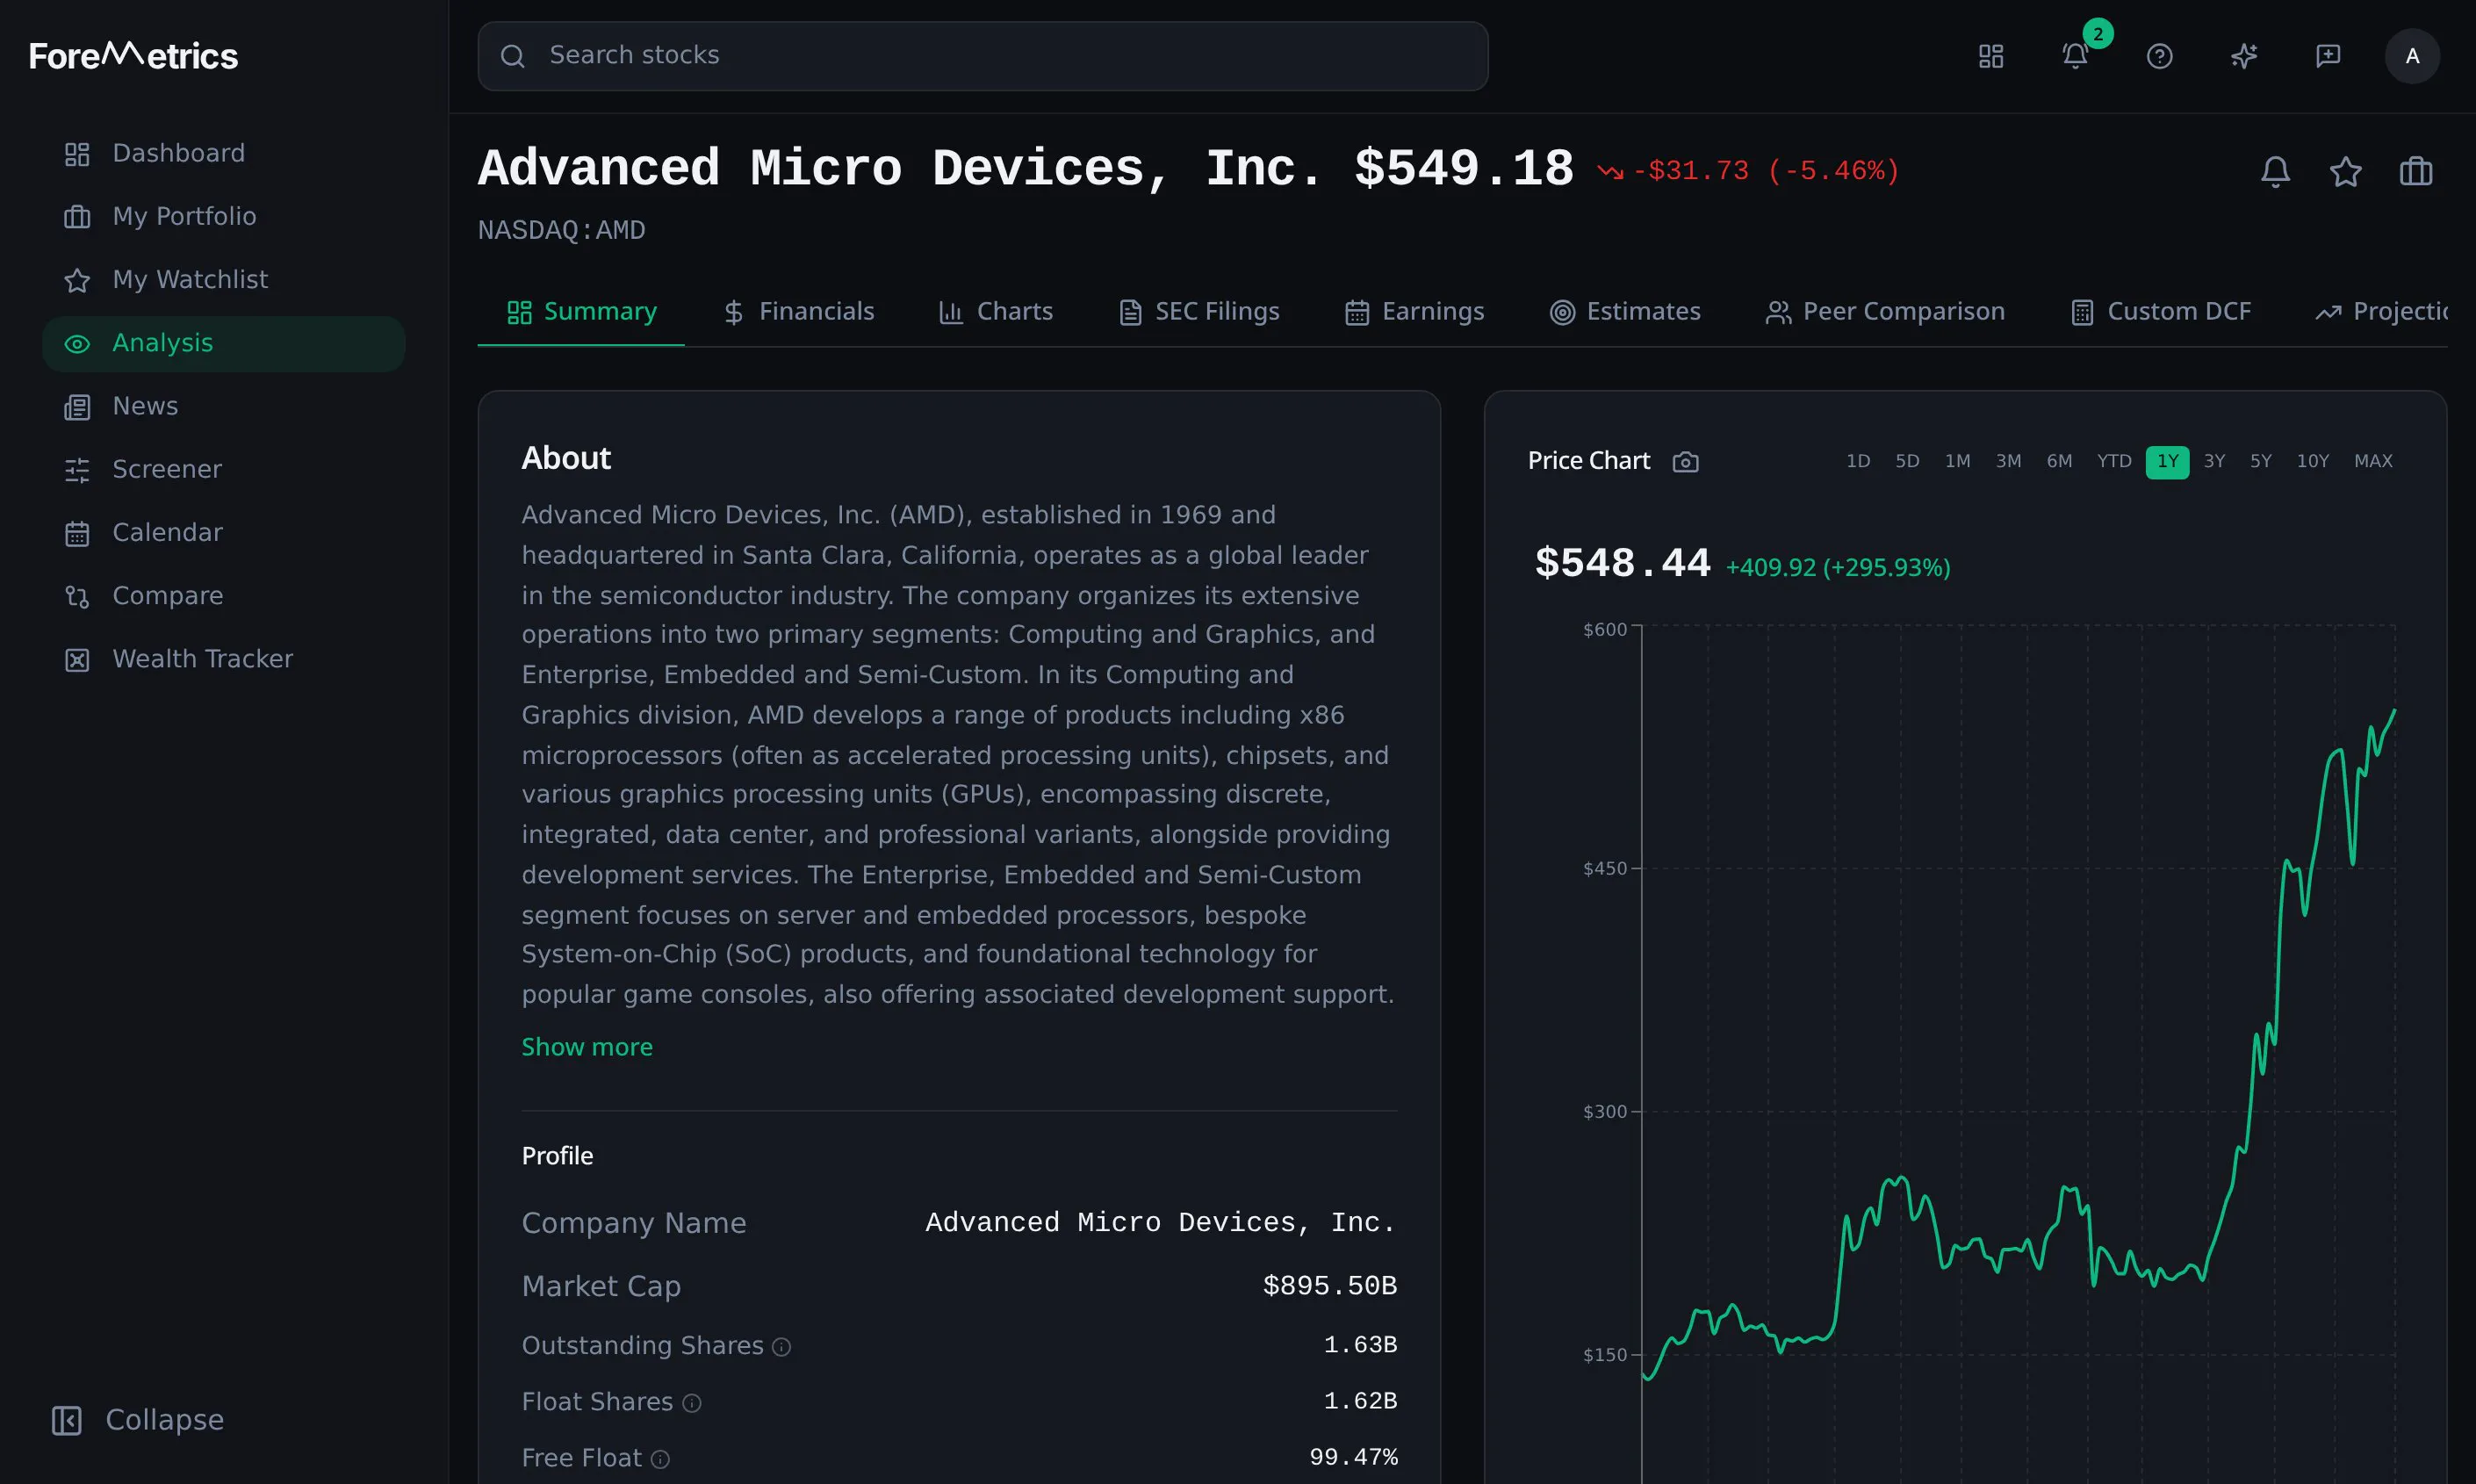This screenshot has width=2476, height=1484.
Task: Select 5Y chart range
Action: [2260, 461]
